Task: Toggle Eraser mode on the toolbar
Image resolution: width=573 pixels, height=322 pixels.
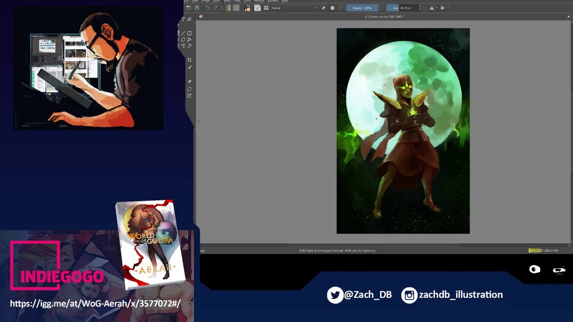Action: click(x=324, y=8)
